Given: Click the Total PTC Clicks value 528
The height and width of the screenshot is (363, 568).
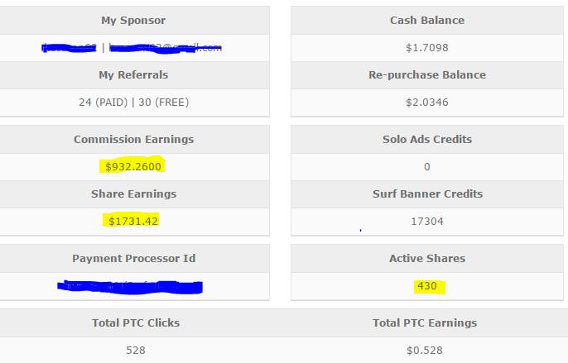Looking at the screenshot, I should point(136,351).
